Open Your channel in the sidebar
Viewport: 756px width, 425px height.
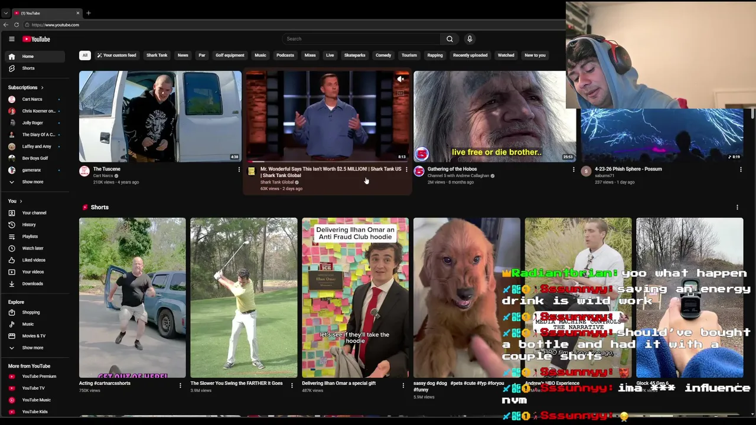click(35, 212)
